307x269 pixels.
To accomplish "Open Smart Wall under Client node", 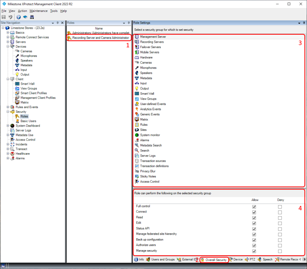I will 27,84.
